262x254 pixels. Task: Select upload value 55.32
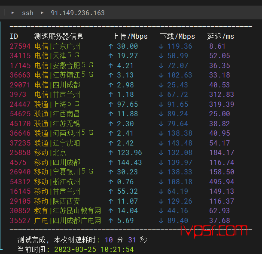(x=127, y=191)
